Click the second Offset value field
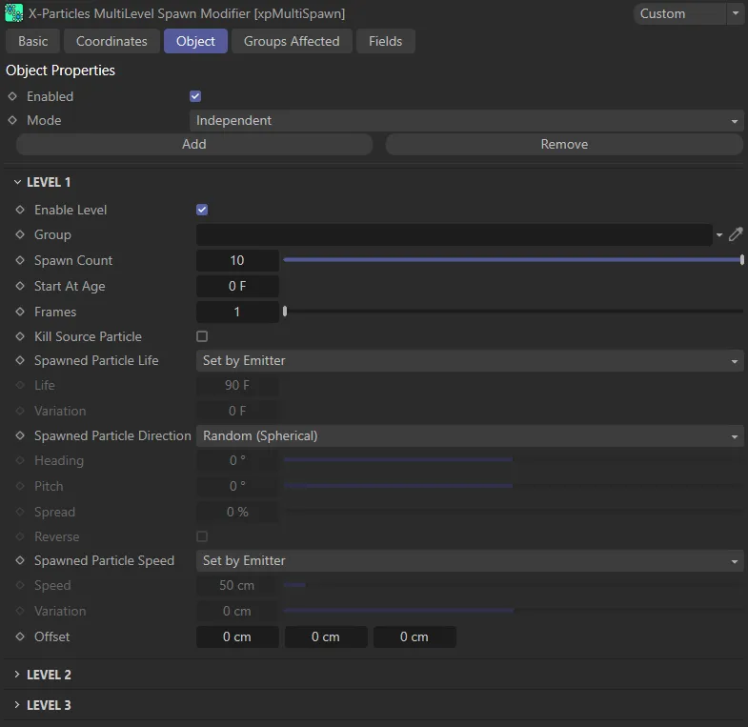 326,636
